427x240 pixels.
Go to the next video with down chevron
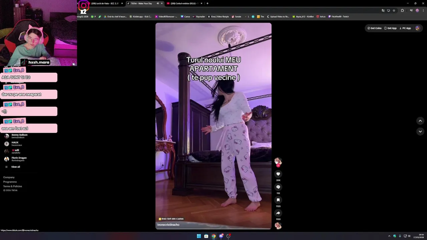coord(420,131)
